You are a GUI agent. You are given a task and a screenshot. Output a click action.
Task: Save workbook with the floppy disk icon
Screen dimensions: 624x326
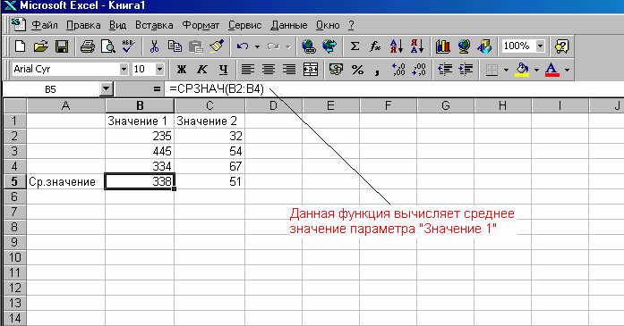(x=62, y=46)
